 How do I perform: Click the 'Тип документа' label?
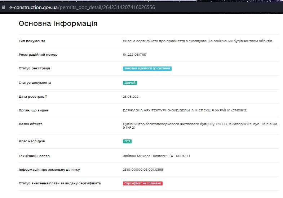32,41
